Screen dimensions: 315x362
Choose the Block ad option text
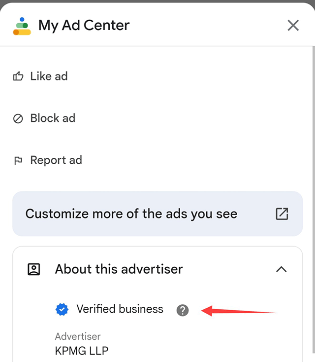[53, 118]
